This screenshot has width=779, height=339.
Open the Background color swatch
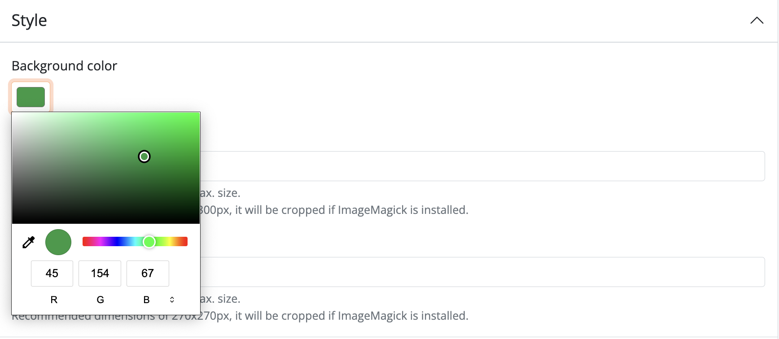[x=31, y=97]
